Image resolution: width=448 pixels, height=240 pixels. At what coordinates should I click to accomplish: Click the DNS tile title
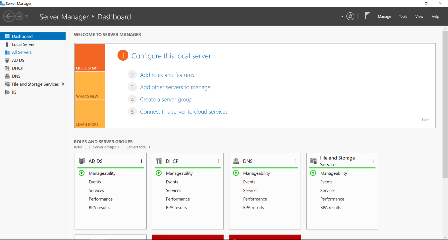(248, 161)
